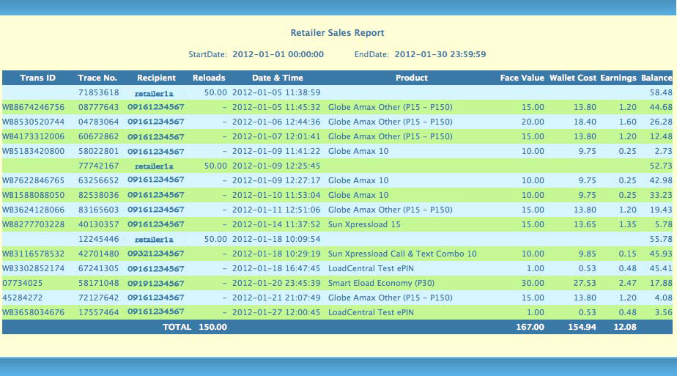This screenshot has height=376, width=677.
Task: Select transaction ID WB5183420800
Action: coord(33,151)
